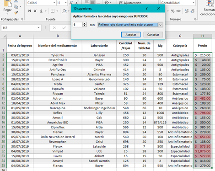Open the font size 11 dropdown
The image size is (215, 171).
(65, 3)
